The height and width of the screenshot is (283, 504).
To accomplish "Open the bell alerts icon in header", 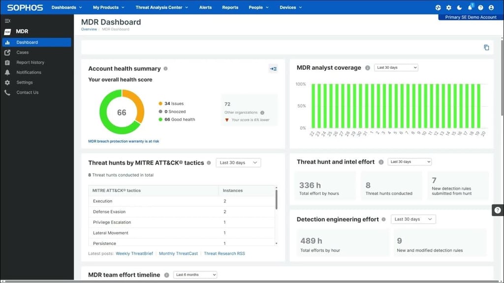I will pos(470,7).
